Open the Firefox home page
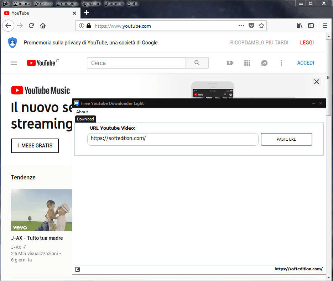Screen dimensions: 333x281 click(x=43, y=26)
